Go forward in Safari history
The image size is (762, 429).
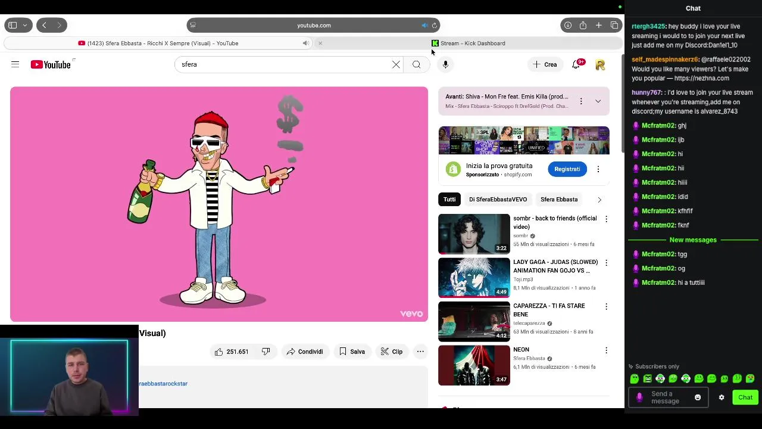point(59,25)
